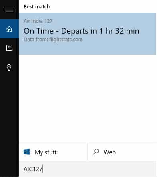
Task: Click empty black sidebar space below lightbulb icon
Action: pyautogui.click(x=9, y=120)
